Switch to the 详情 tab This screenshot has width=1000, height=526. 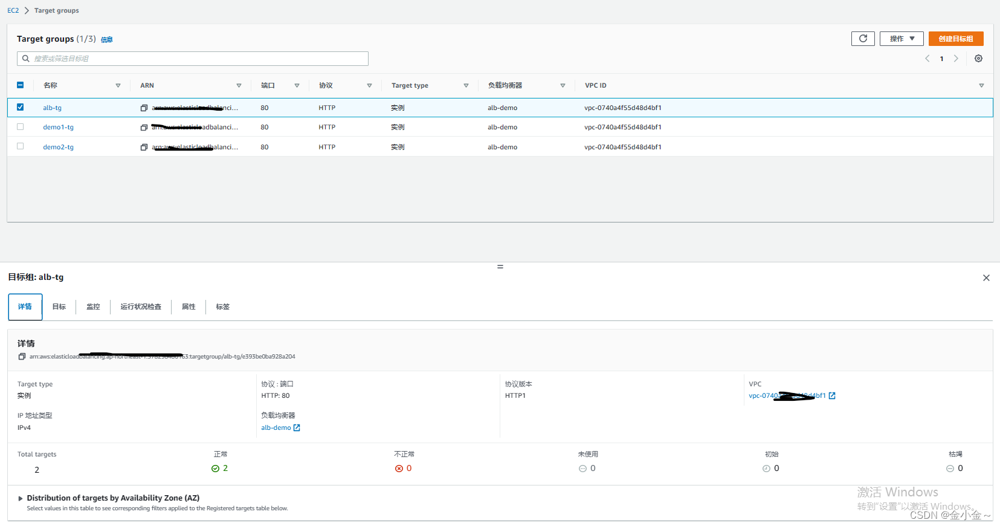point(25,307)
